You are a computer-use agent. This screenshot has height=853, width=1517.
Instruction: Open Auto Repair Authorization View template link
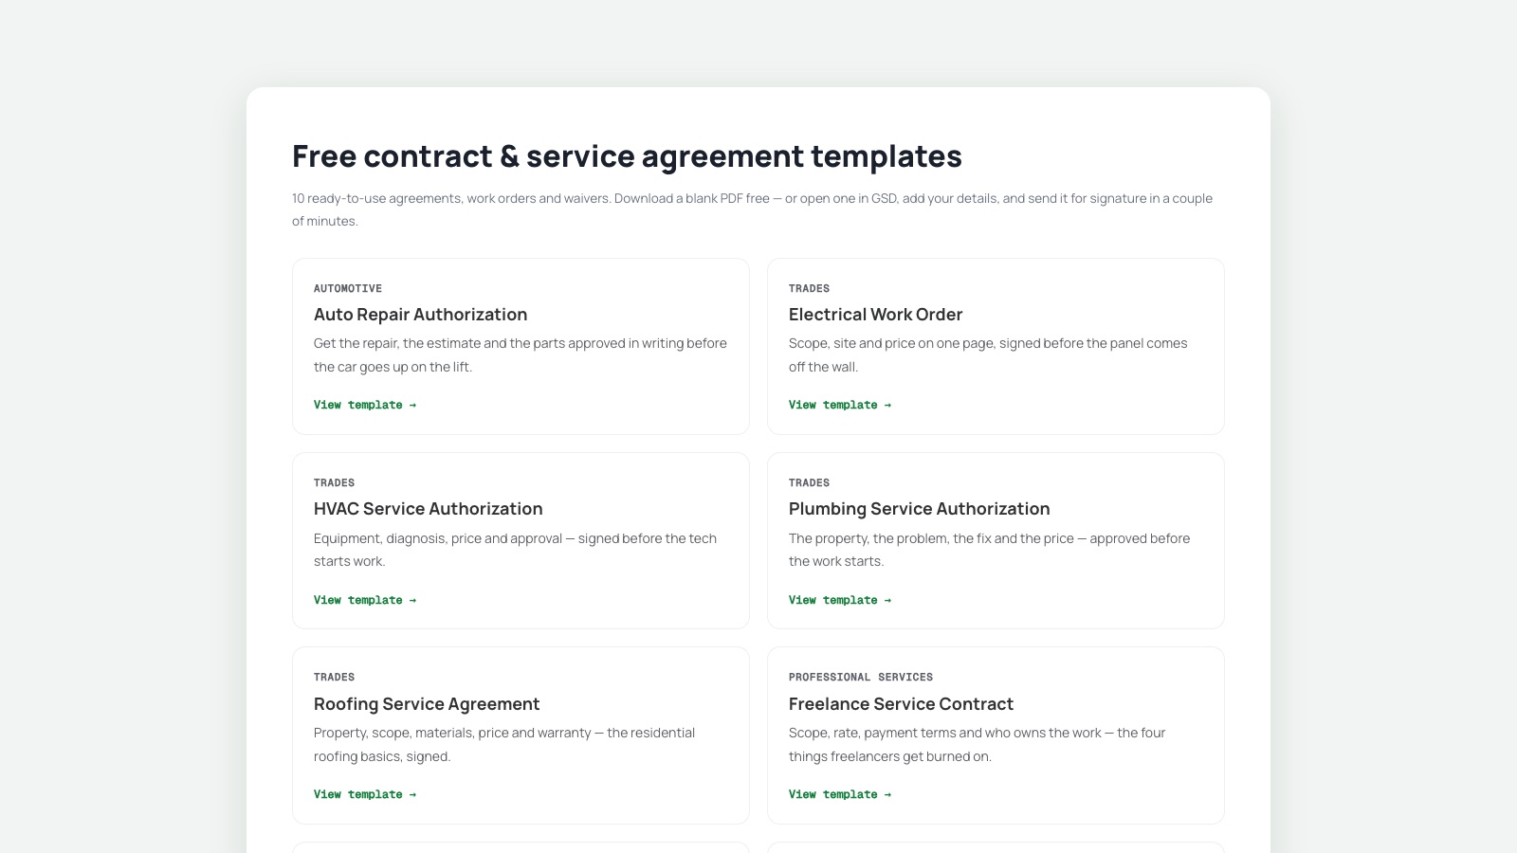365,405
